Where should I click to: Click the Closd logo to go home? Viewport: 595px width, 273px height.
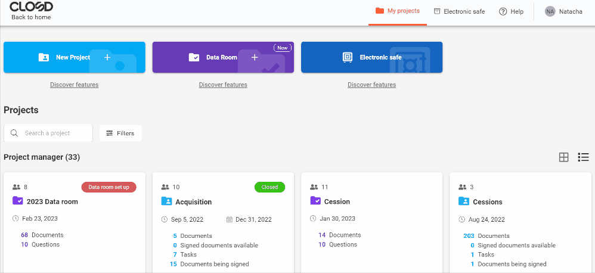coord(31,7)
